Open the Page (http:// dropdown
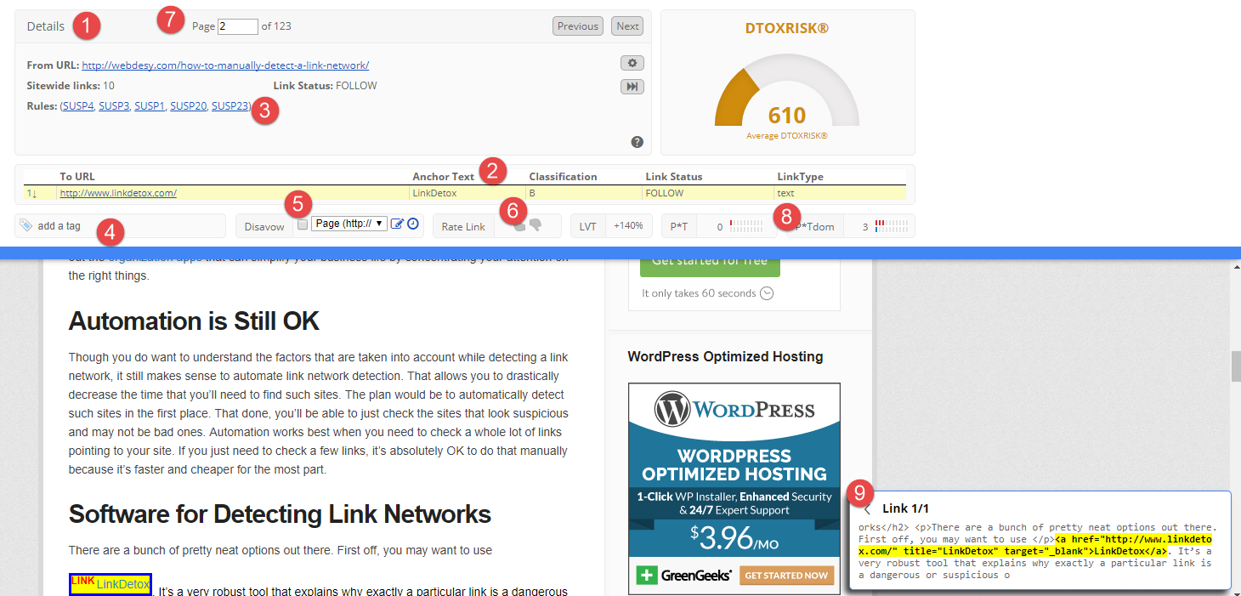The height and width of the screenshot is (596, 1241). pos(349,224)
